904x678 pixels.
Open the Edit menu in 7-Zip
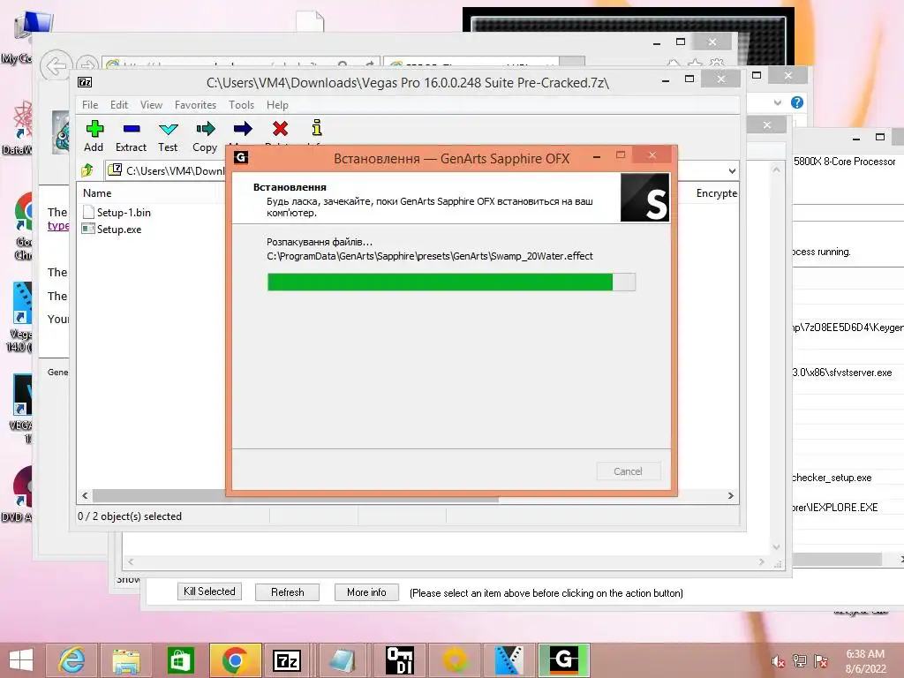[119, 105]
